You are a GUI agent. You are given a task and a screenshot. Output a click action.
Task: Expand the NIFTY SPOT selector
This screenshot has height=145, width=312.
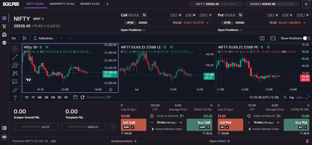click(x=38, y=19)
